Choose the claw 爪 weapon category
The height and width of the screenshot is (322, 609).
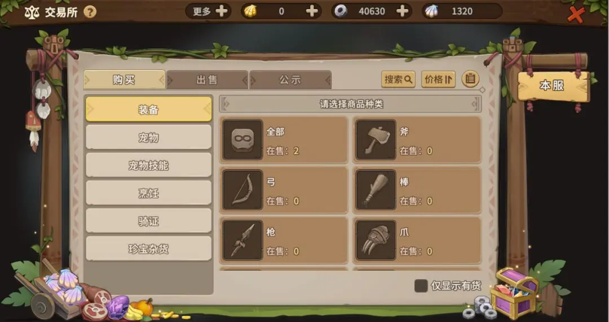pyautogui.click(x=417, y=240)
